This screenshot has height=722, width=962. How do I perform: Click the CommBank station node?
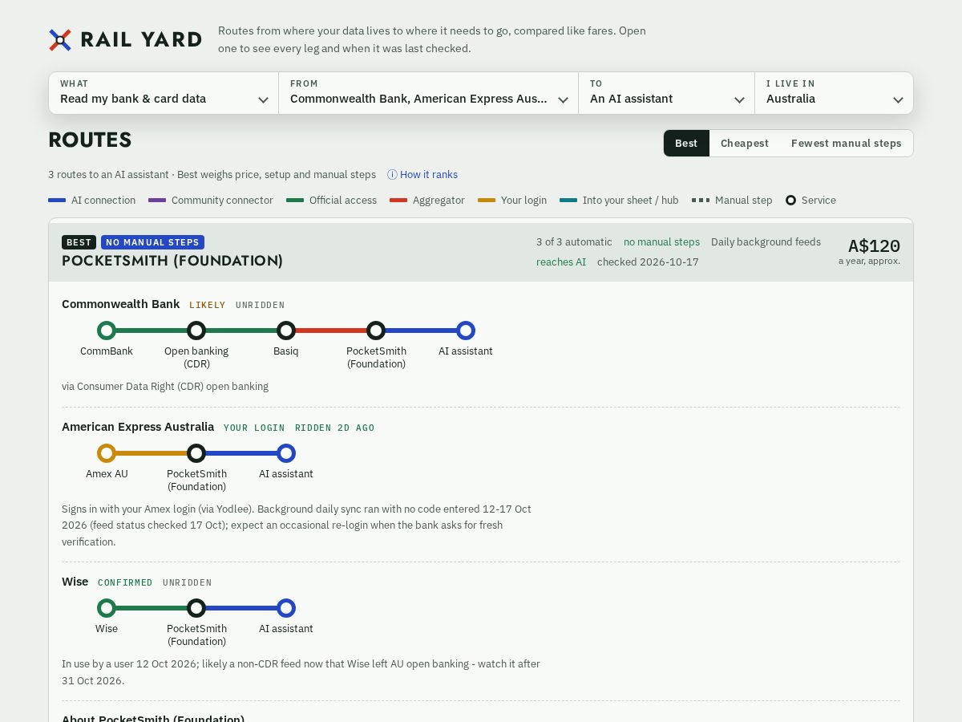click(107, 331)
